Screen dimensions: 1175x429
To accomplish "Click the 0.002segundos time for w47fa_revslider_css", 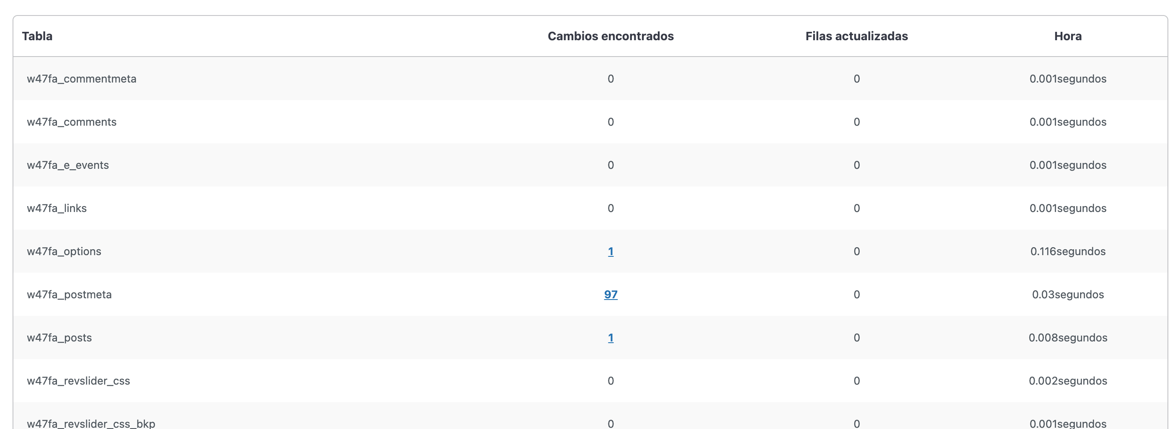I will click(1067, 381).
